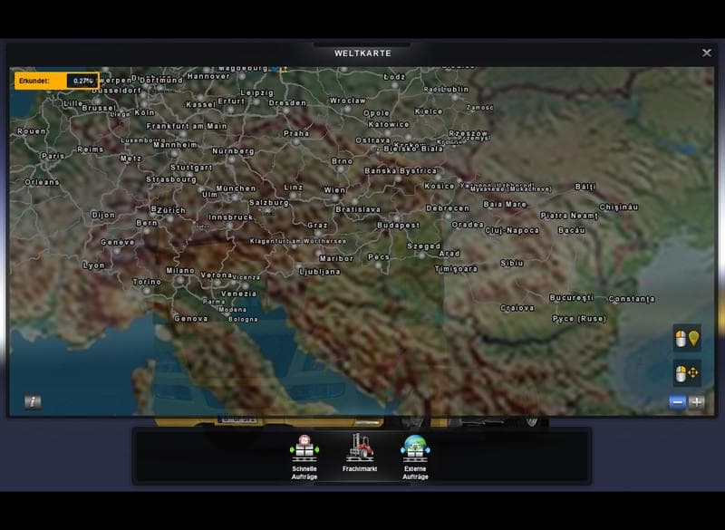
Task: Zoom in with the plus button
Action: [x=696, y=402]
